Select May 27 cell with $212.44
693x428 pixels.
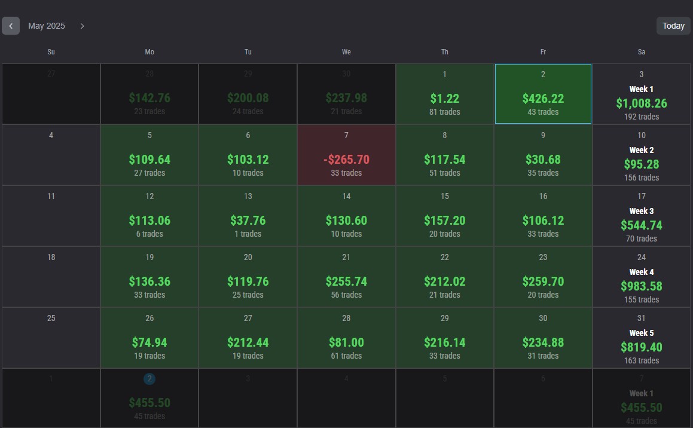click(x=248, y=338)
